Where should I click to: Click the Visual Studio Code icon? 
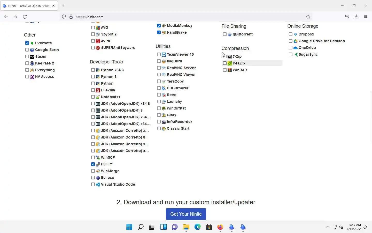click(98, 184)
